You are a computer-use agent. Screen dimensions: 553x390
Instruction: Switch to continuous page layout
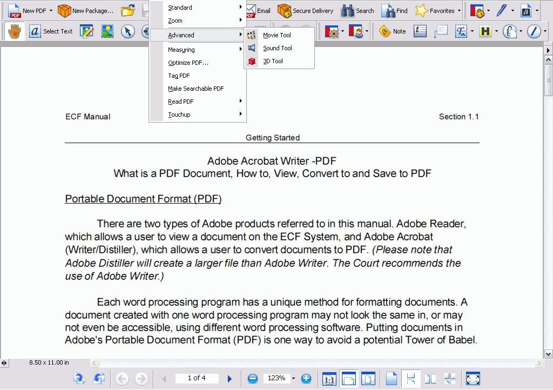(410, 379)
